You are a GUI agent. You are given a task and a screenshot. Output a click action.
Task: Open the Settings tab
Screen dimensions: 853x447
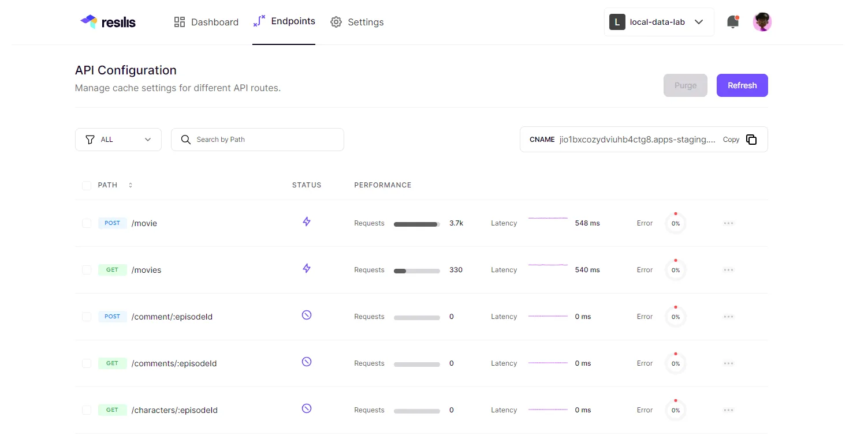pyautogui.click(x=357, y=22)
